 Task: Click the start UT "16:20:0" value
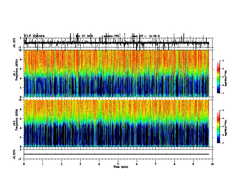point(154,36)
